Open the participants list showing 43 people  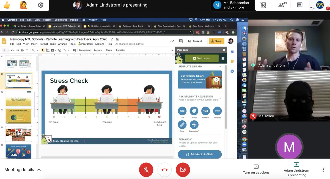click(x=282, y=5)
